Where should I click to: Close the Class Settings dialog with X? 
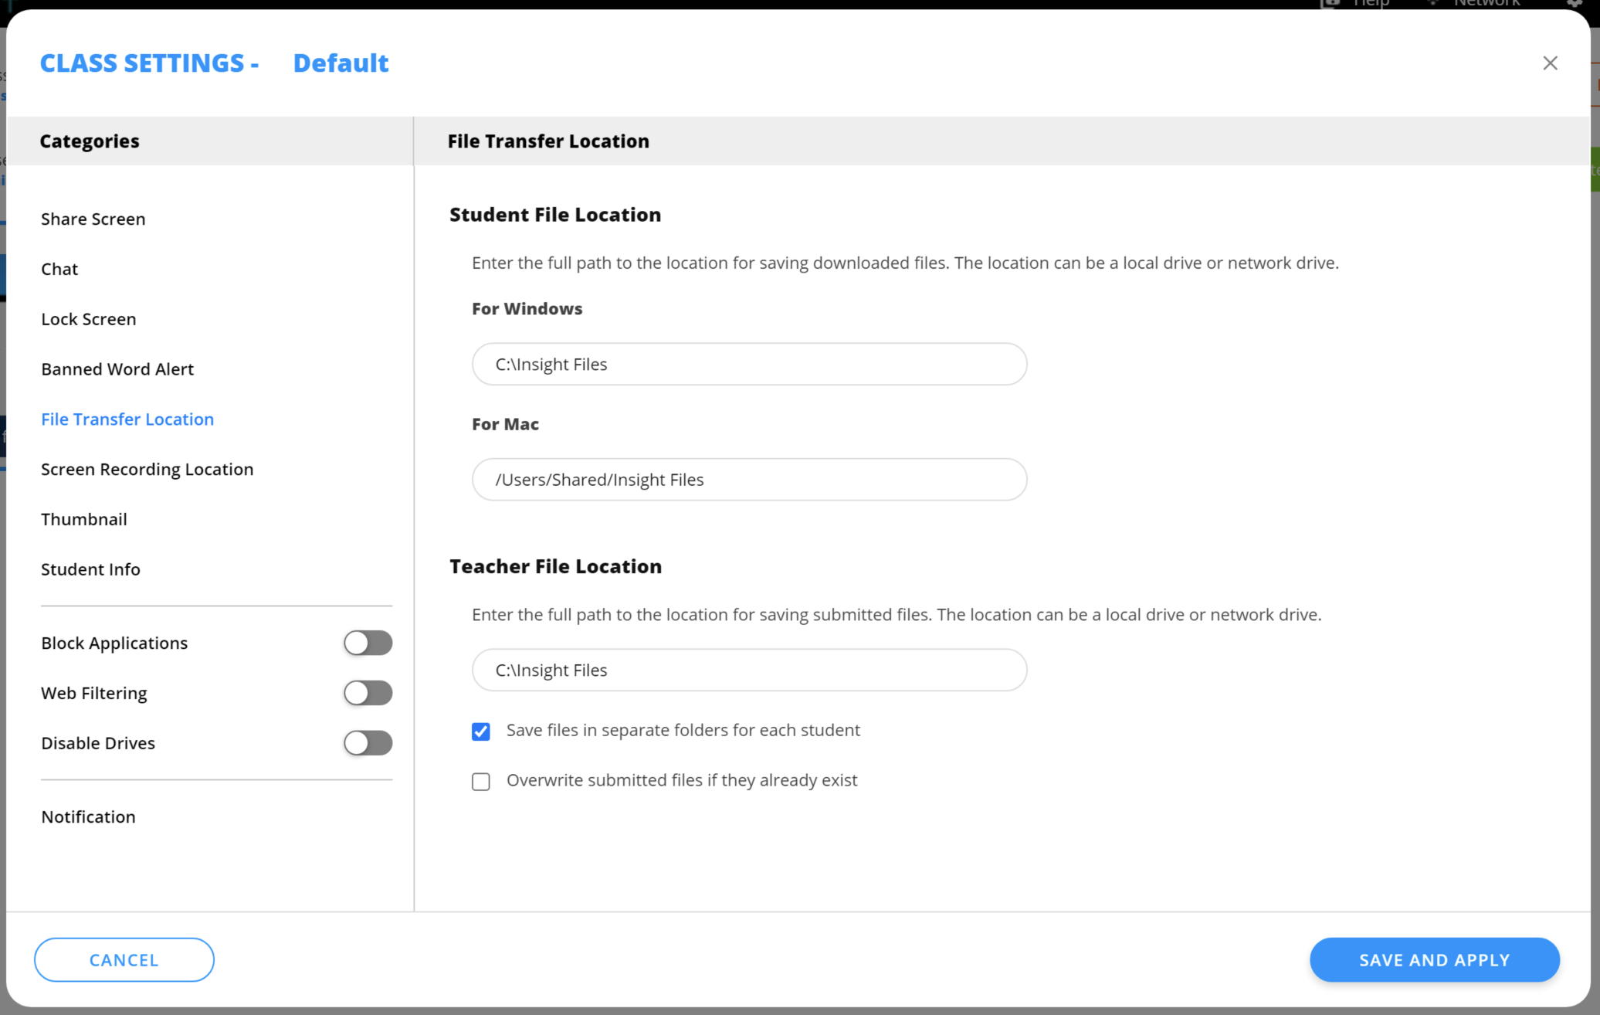pyautogui.click(x=1550, y=63)
